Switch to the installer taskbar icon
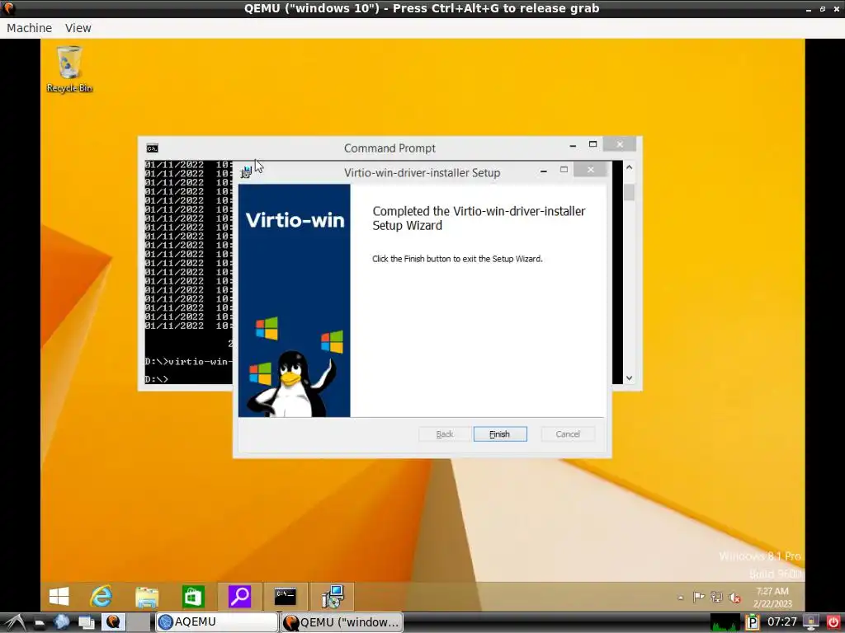 click(x=333, y=597)
